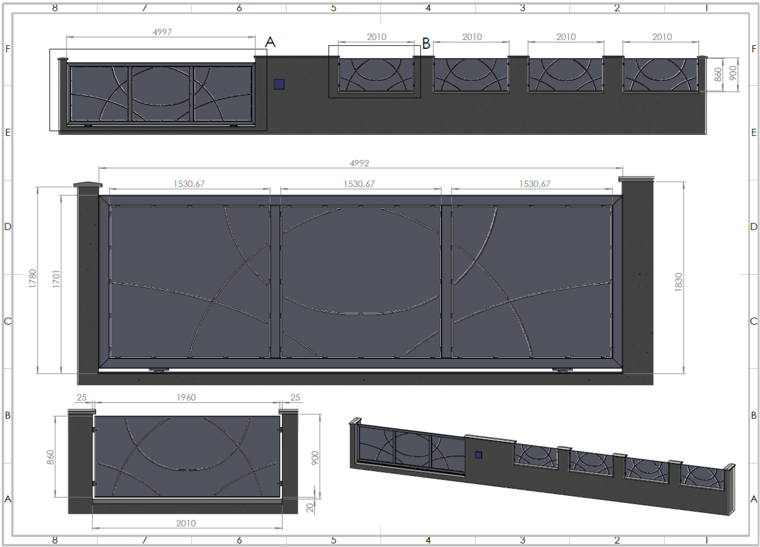Click the 860 dimension left of the fence panel detail
Image resolution: width=760 pixels, height=547 pixels.
(x=50, y=457)
